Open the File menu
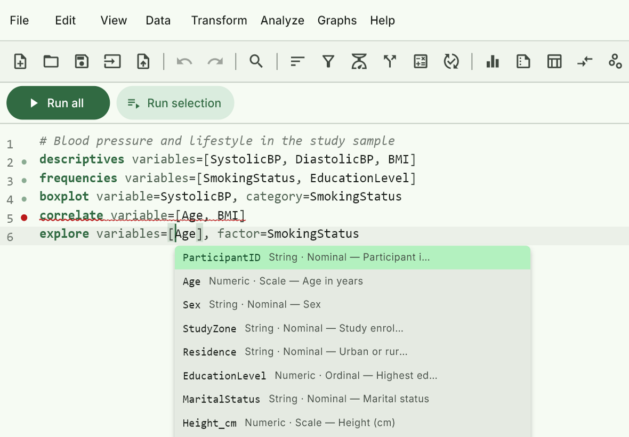Viewport: 629px width, 437px height. coord(19,20)
